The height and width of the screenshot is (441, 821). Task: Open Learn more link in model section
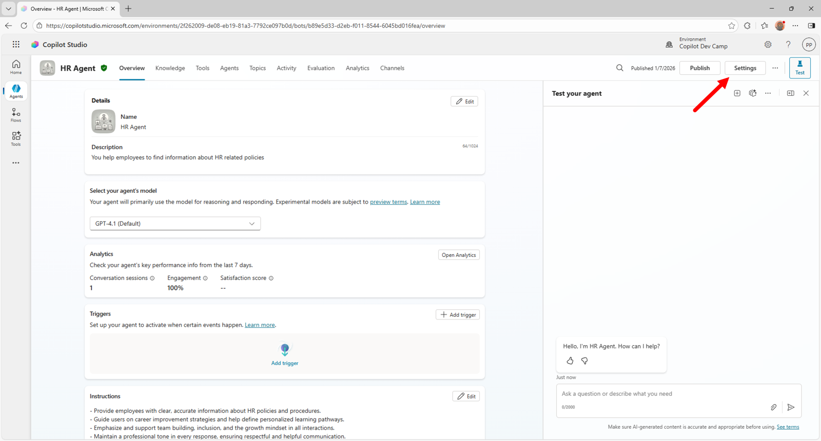click(425, 202)
